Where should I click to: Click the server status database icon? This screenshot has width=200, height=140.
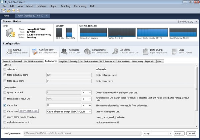click(10, 33)
